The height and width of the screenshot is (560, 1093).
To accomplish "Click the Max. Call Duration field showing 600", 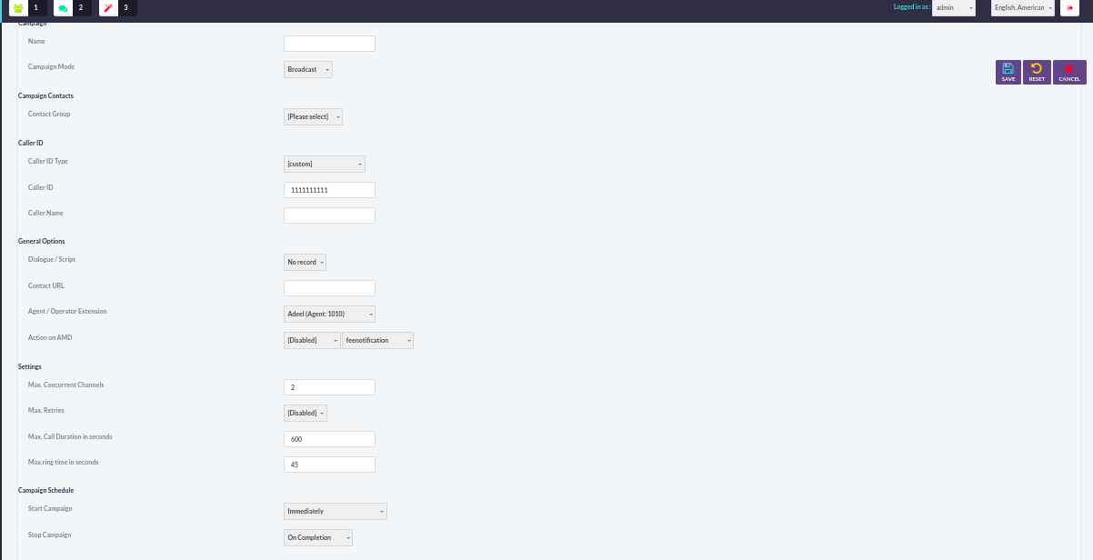I will [x=329, y=439].
